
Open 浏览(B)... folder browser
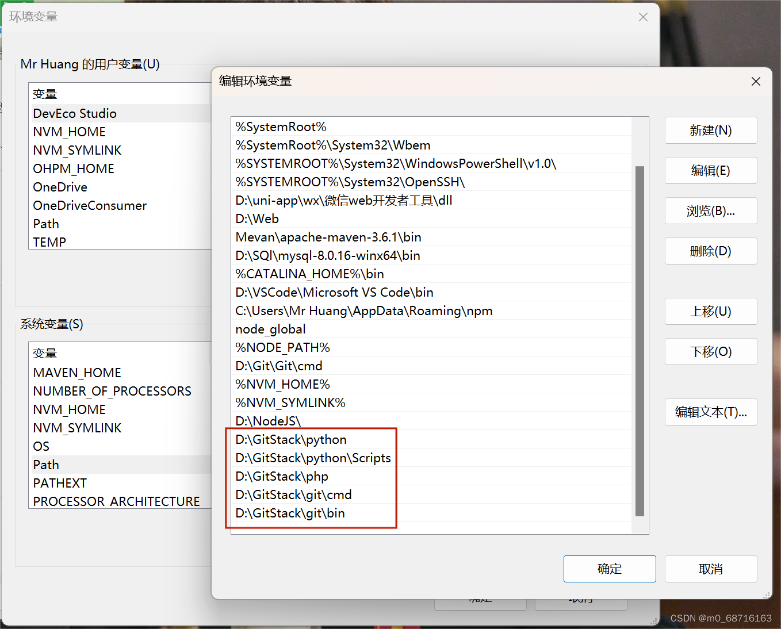(x=711, y=211)
